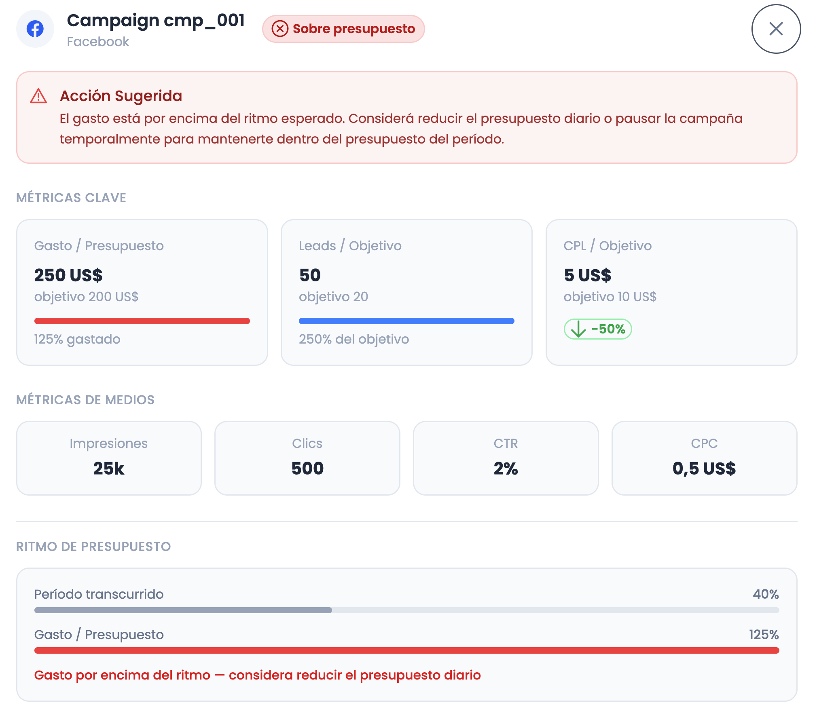Click the green down arrow in CPL badge
Image resolution: width=817 pixels, height=705 pixels.
578,329
